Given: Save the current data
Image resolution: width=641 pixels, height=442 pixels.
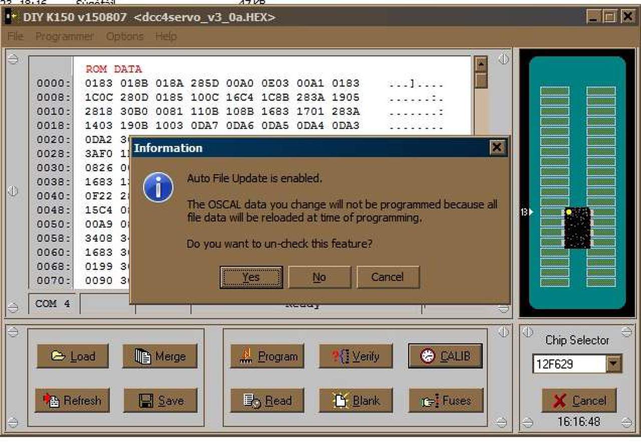Looking at the screenshot, I should (x=160, y=400).
